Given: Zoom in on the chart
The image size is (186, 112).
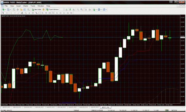Looking at the screenshot, I should tap(78, 9).
